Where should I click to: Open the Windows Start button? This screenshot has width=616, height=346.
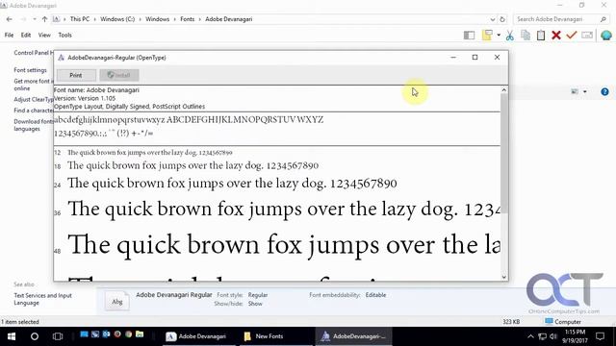(x=12, y=336)
